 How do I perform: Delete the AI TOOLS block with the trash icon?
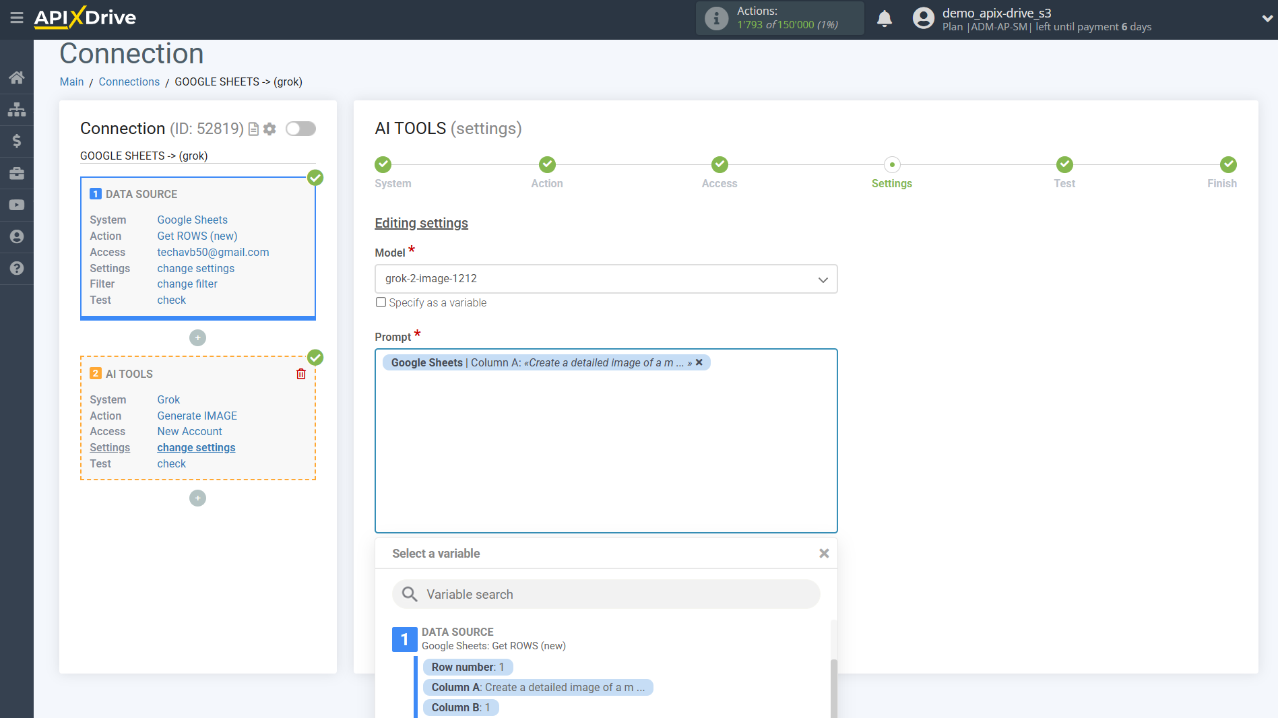[x=301, y=374]
